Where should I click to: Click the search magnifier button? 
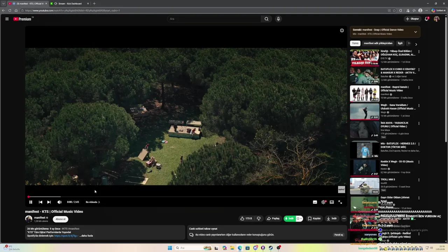[x=266, y=19]
